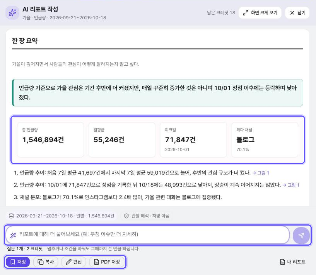This screenshot has width=316, height=275.
Task: Click the peak date 2026-10-01 value
Action: (x=177, y=149)
